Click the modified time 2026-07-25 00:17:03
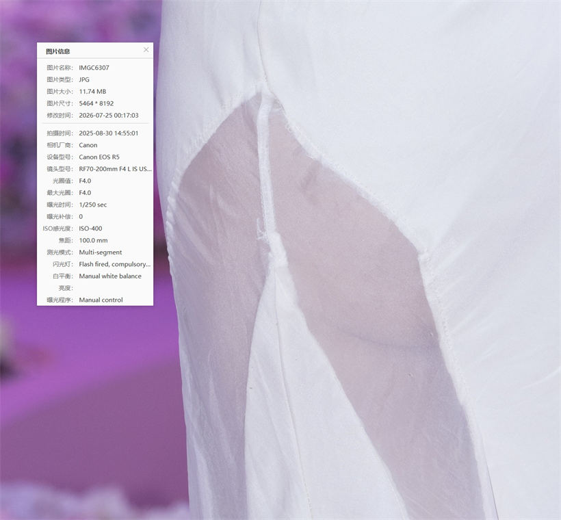Screen dimensions: 561x520 [x=109, y=115]
